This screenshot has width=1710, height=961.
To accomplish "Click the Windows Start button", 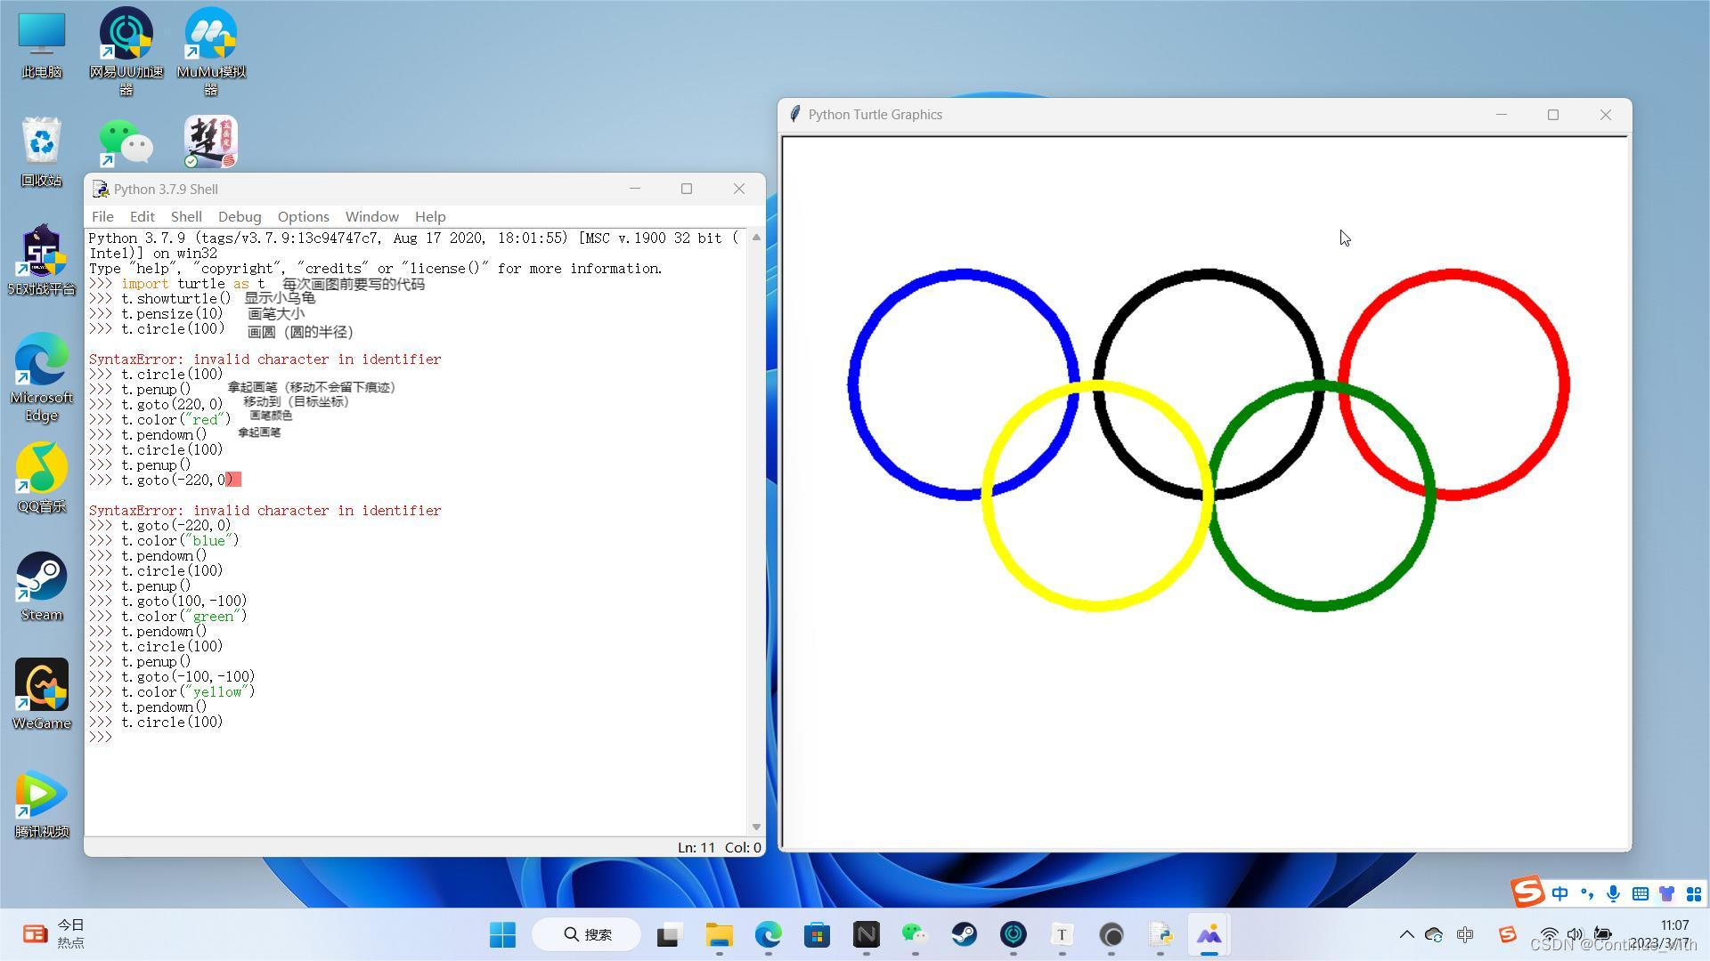I will point(502,934).
